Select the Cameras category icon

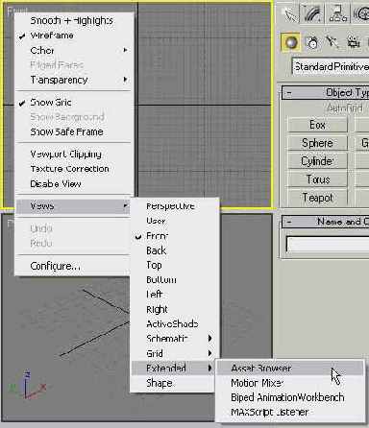pos(353,42)
